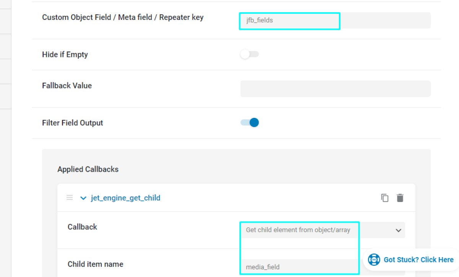Image resolution: width=459 pixels, height=277 pixels.
Task: Select the jet_engine_get_child callback title
Action: point(125,198)
